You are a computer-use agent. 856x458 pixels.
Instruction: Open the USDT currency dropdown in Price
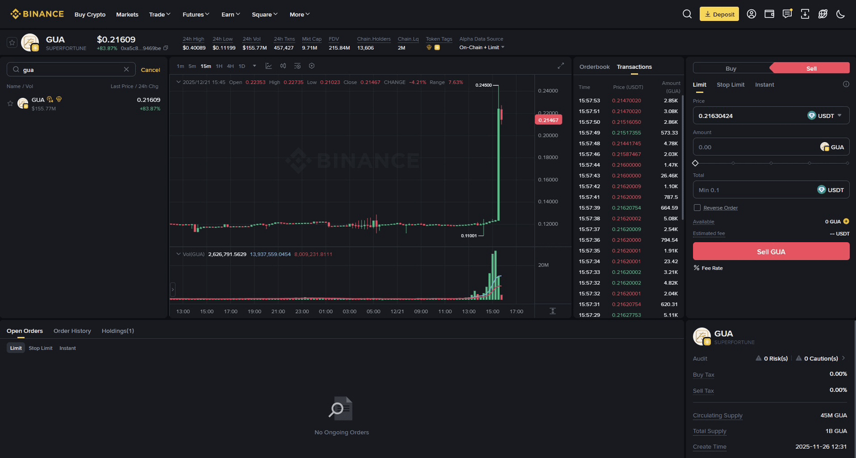point(825,116)
